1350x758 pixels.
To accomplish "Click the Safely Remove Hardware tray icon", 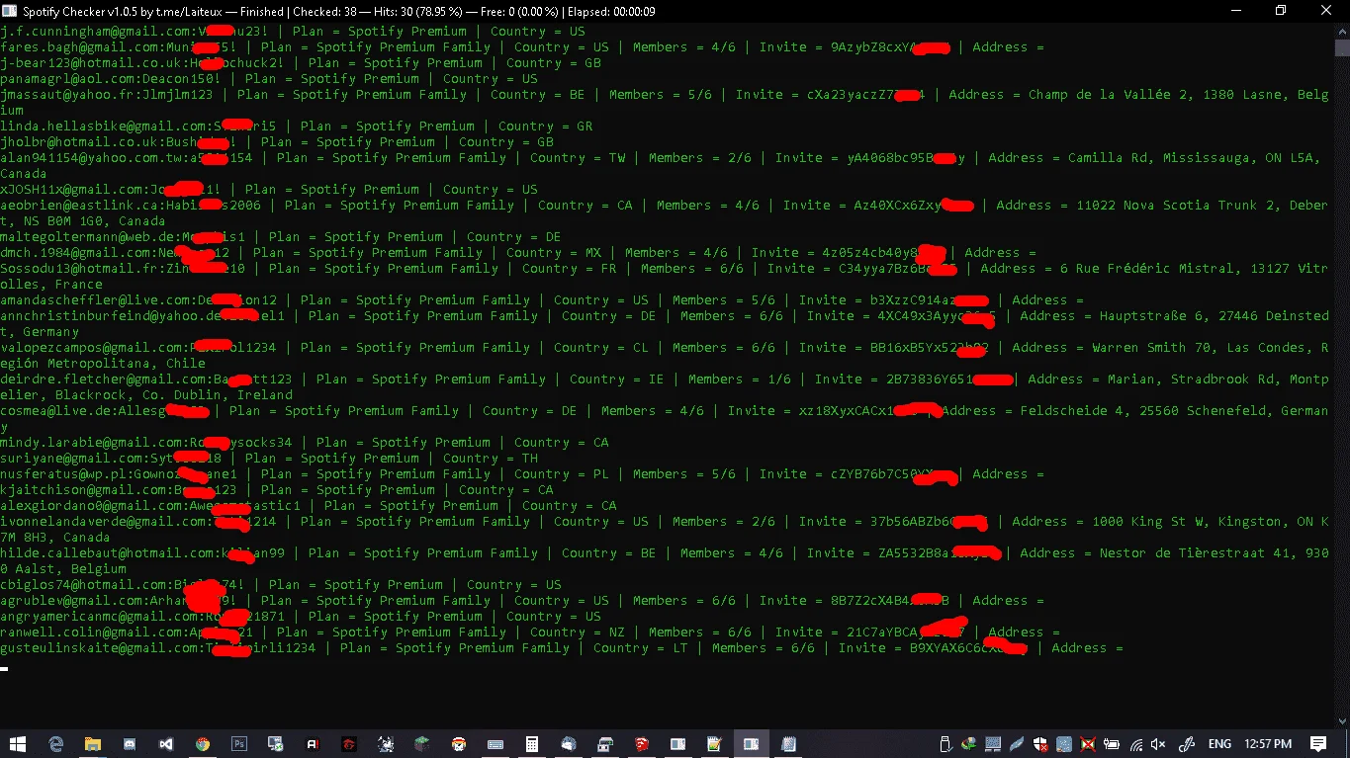I will (945, 744).
